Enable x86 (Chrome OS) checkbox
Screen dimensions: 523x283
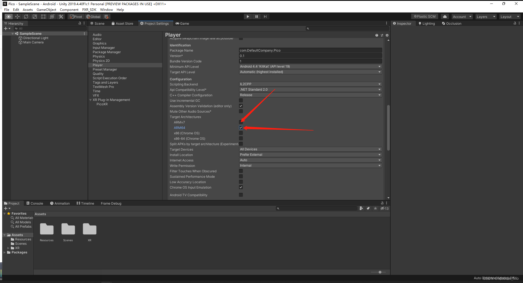241,133
